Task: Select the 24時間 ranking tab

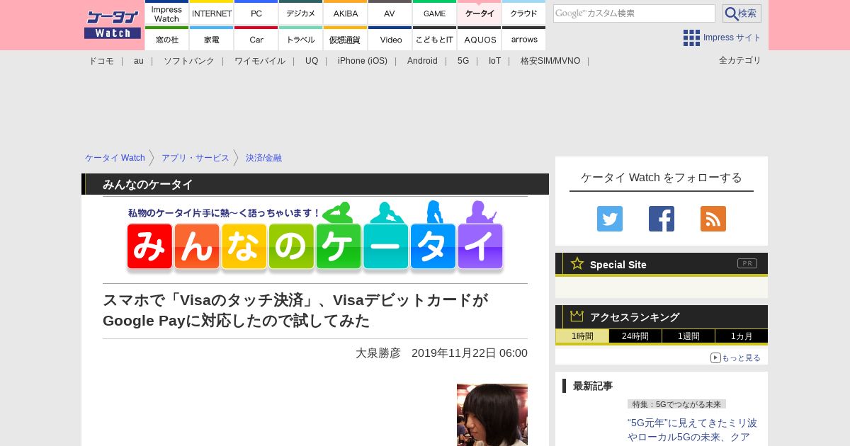Action: 635,336
